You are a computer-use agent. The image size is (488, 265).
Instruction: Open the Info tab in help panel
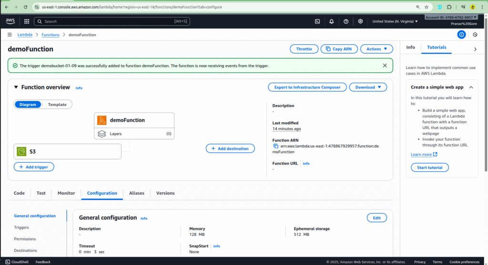pos(410,47)
